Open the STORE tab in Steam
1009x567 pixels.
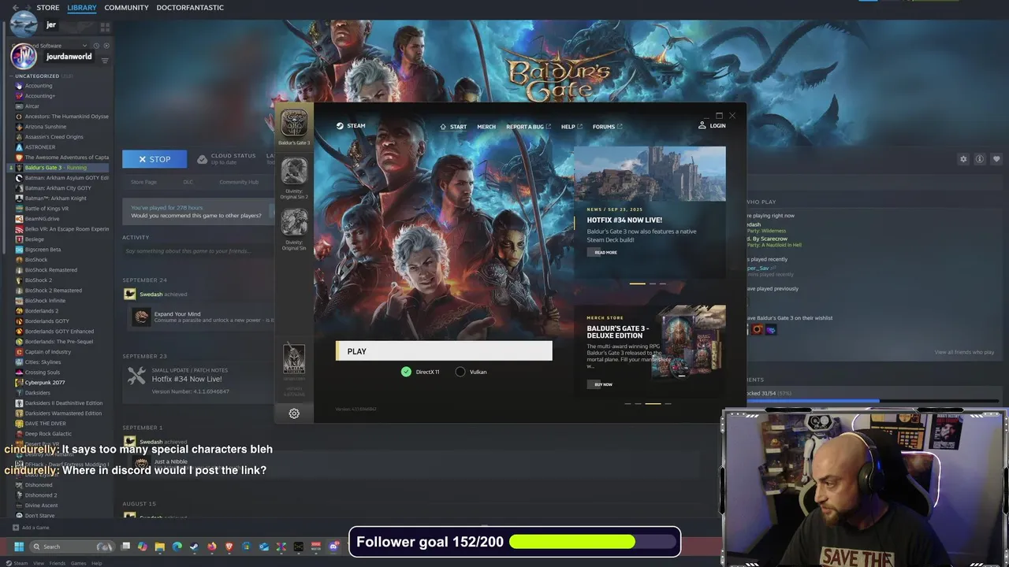pos(48,7)
